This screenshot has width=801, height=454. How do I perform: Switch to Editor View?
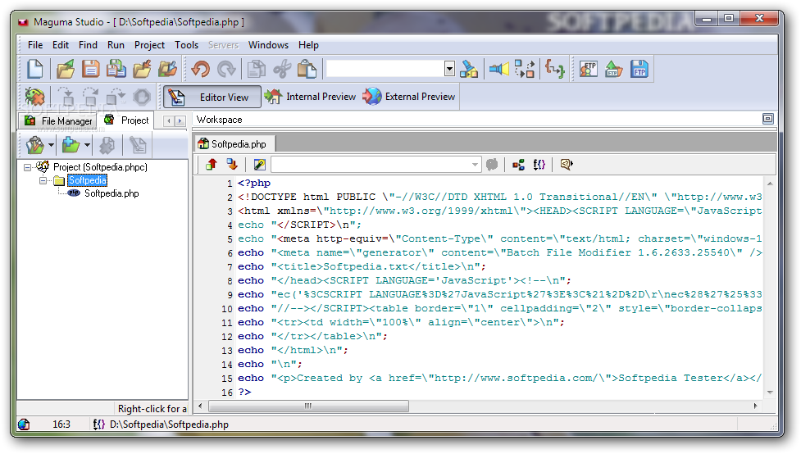pos(212,97)
